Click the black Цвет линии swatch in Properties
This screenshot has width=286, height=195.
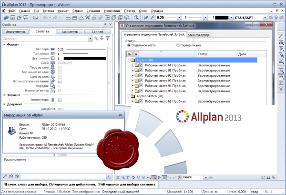[85, 58]
